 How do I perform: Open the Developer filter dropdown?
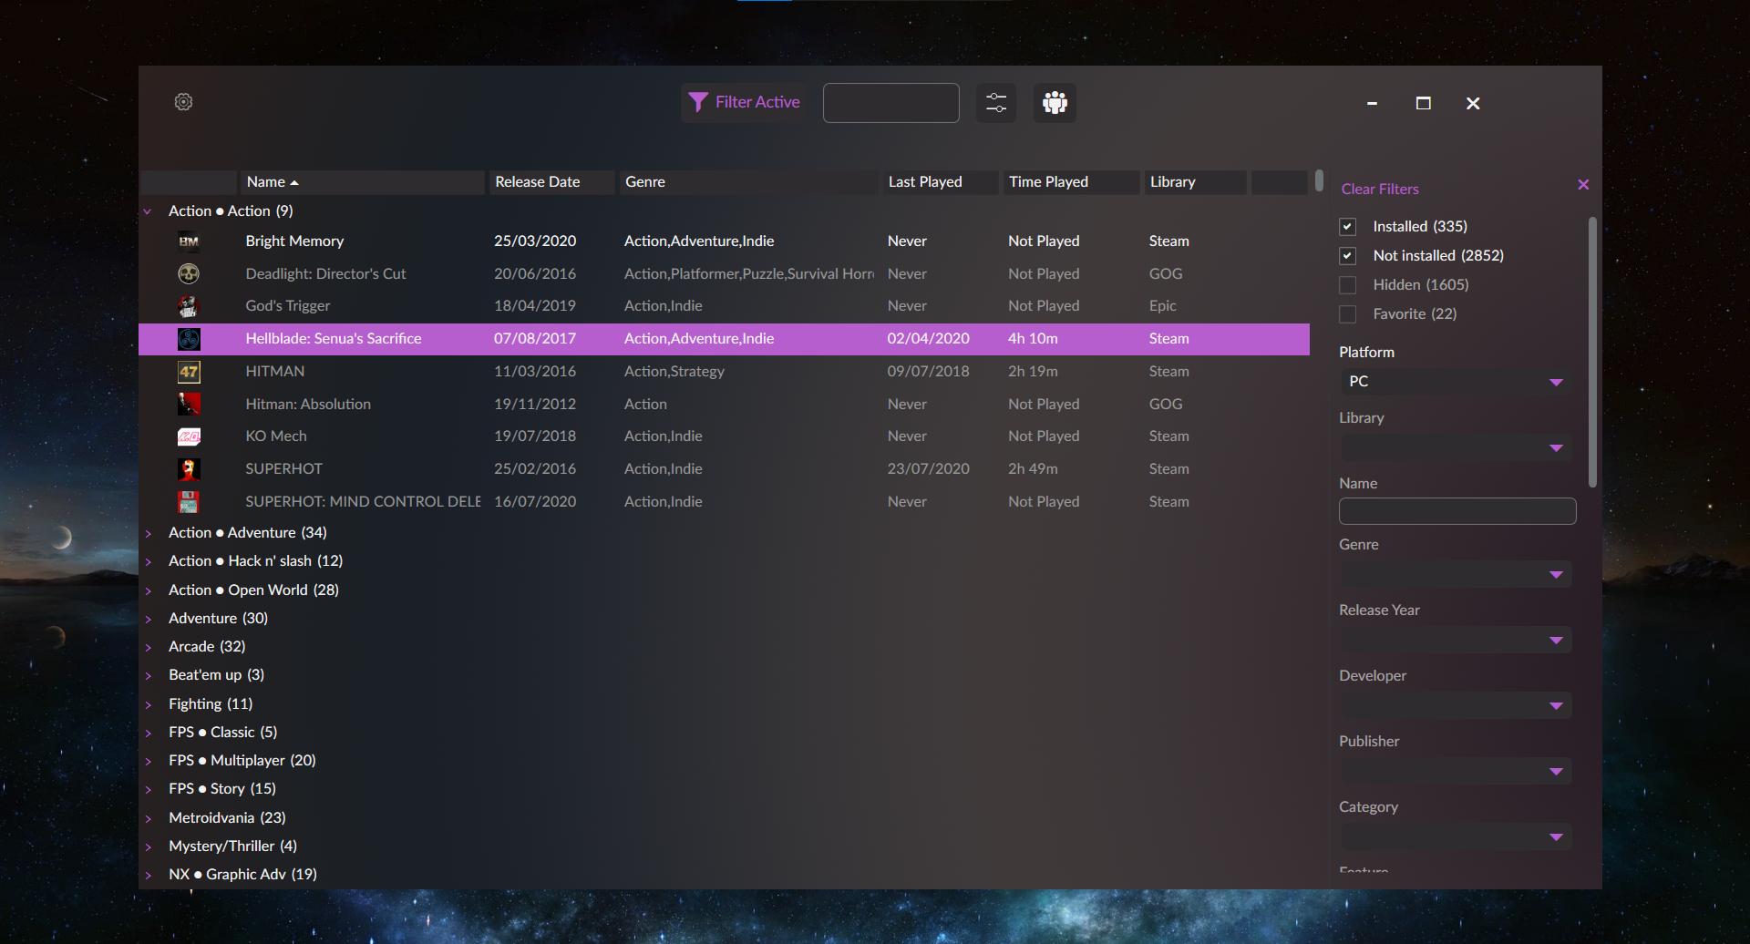[1456, 705]
